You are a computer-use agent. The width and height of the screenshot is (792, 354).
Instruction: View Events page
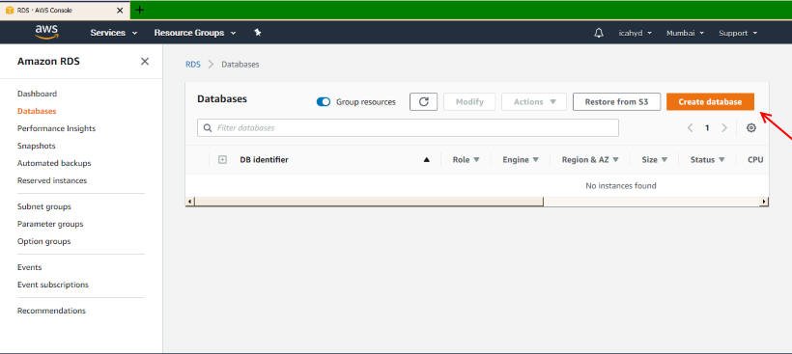(x=29, y=267)
